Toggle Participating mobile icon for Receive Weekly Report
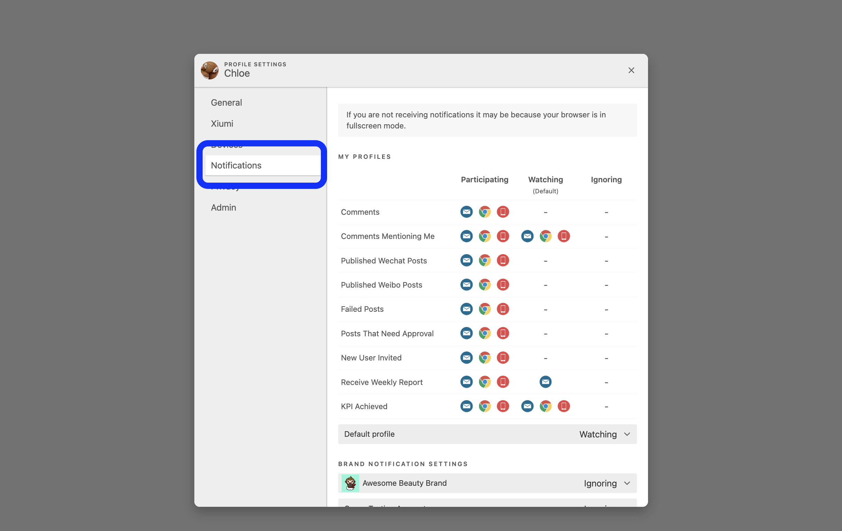The width and height of the screenshot is (842, 531). (x=503, y=382)
